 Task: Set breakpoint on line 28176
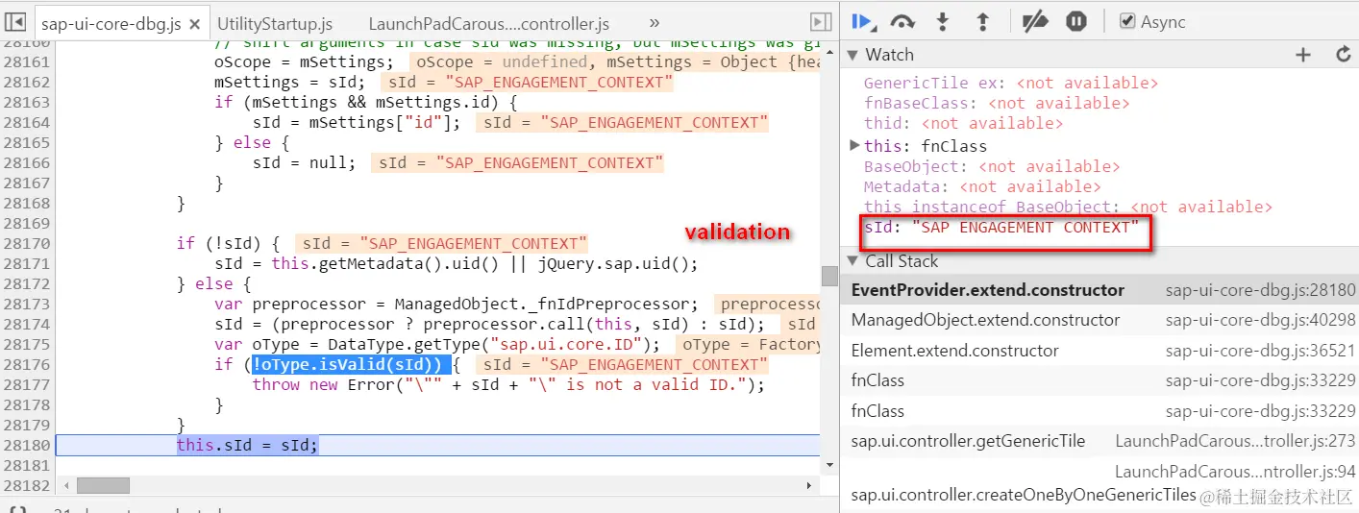click(26, 364)
